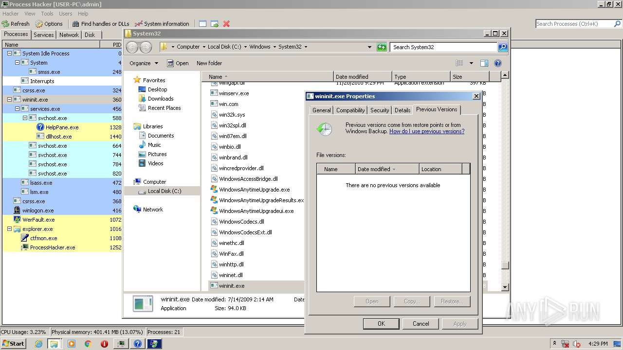Select lsass.exe process row
The image size is (623, 350).
[x=62, y=183]
